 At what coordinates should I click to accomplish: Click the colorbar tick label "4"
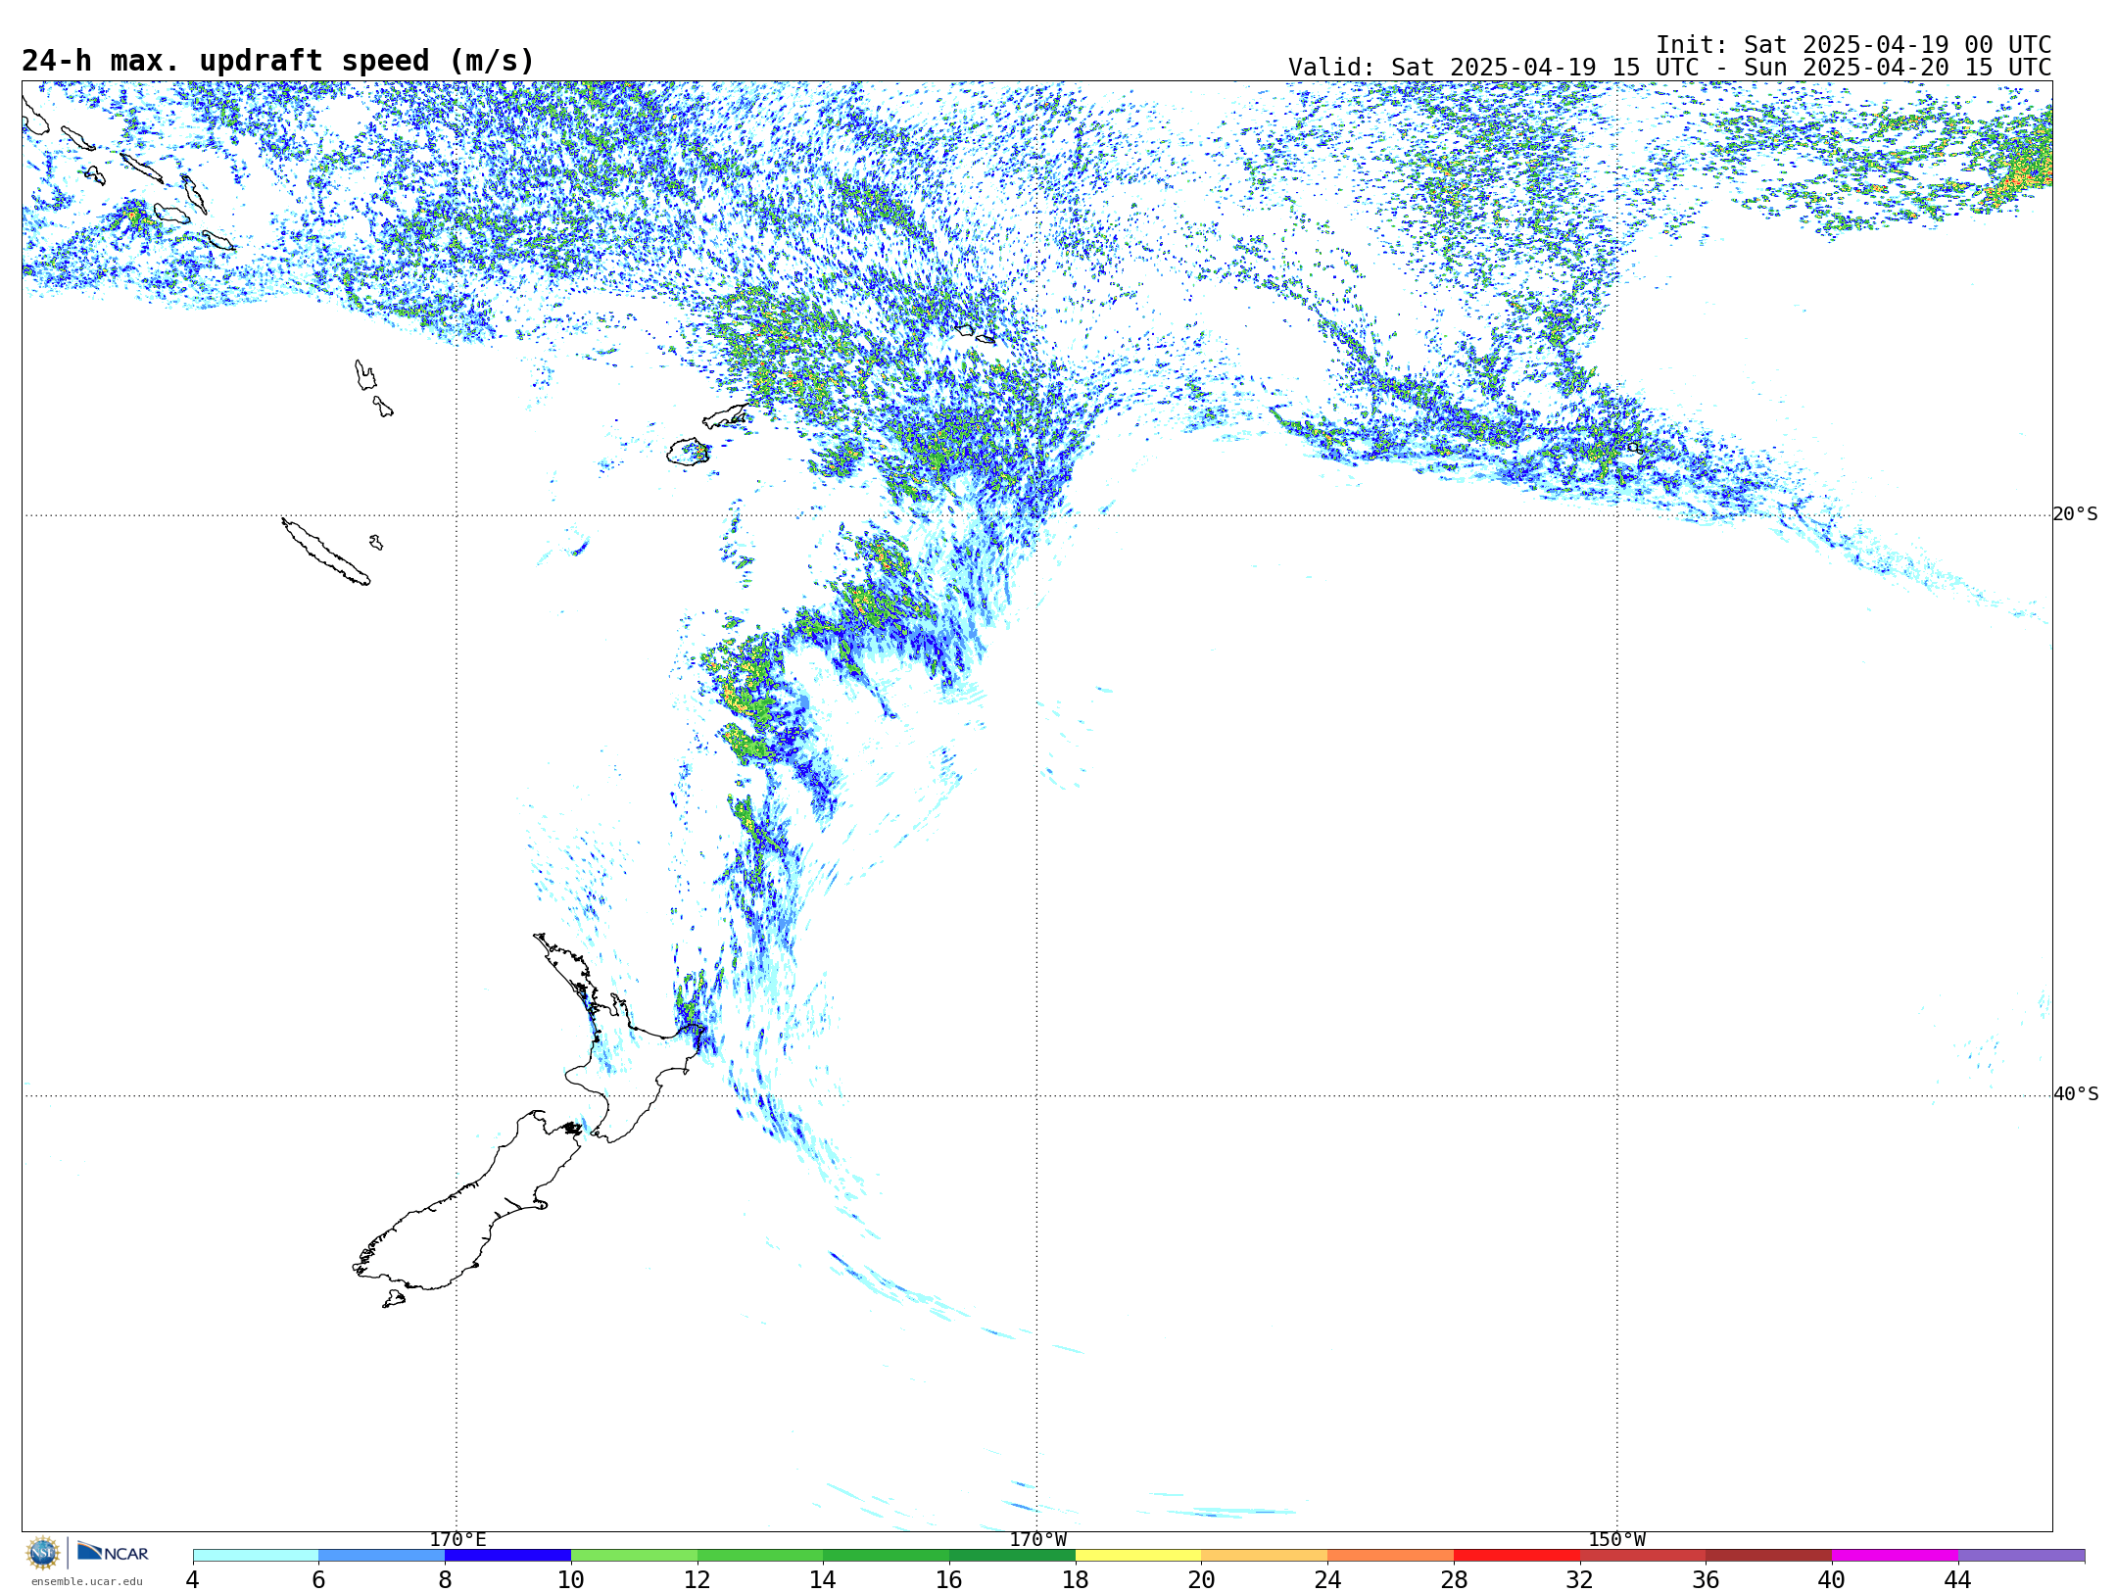[192, 1580]
